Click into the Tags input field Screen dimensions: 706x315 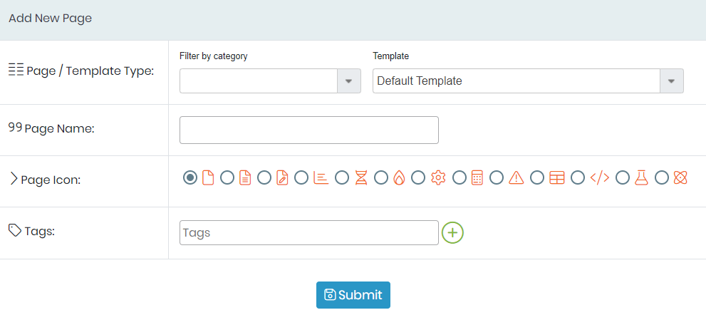tap(309, 232)
